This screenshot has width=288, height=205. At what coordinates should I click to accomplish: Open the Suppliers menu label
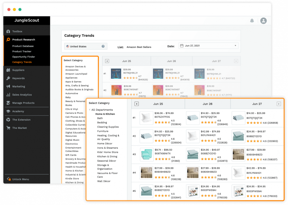[18, 70]
